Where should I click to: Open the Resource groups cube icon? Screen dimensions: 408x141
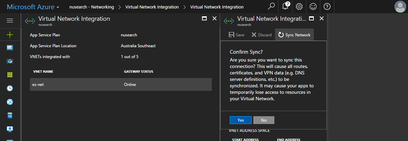[10, 61]
